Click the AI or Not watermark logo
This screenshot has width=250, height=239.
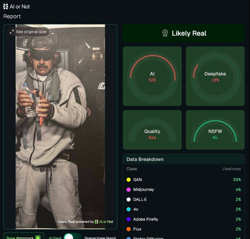coord(97,221)
